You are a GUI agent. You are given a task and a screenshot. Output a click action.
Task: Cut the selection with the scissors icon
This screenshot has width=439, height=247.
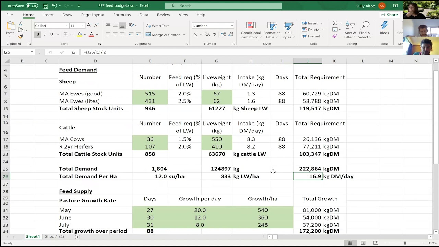[x=21, y=23]
